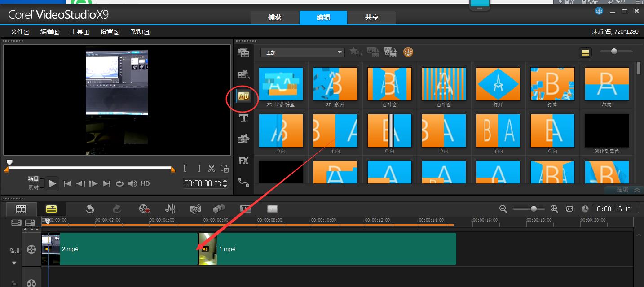Open the 编辑(E) menu
This screenshot has width=644, height=287.
[50, 31]
